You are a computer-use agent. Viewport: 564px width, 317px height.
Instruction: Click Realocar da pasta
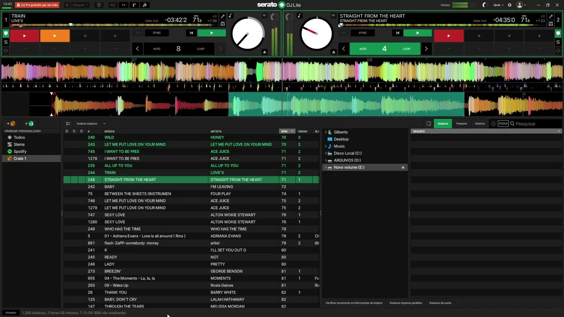tap(440, 303)
